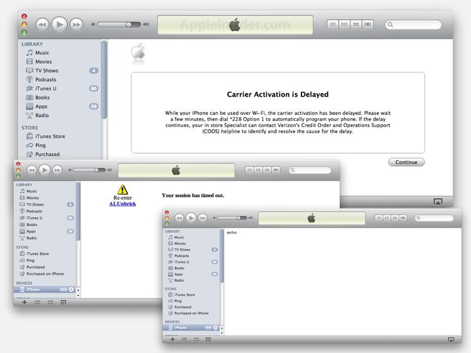The height and width of the screenshot is (353, 471).
Task: Eject iPhone in echo window sidebar
Action: click(215, 328)
